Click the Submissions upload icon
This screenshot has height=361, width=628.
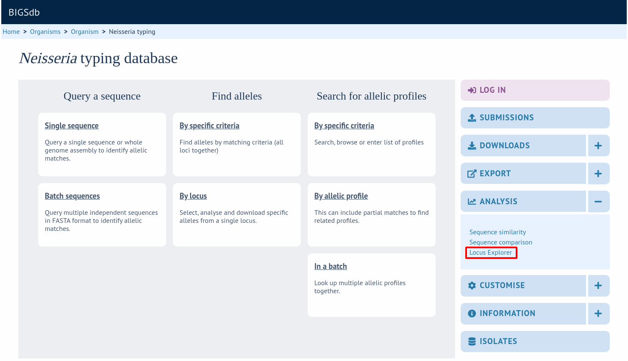[x=472, y=118]
